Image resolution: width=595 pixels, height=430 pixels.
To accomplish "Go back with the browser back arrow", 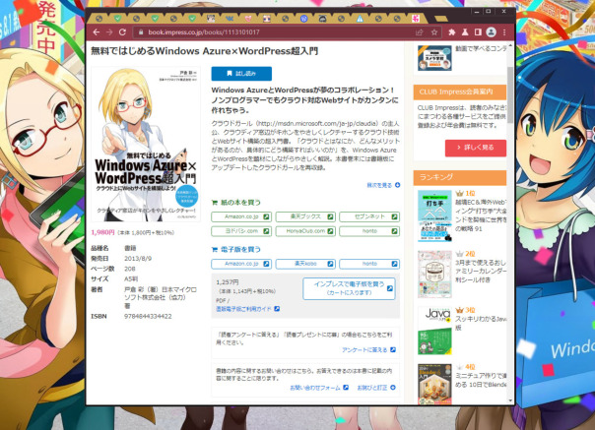I will point(97,32).
